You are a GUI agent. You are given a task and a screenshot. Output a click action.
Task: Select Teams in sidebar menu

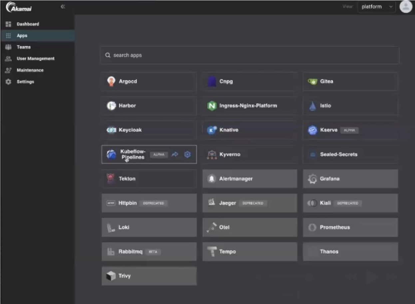24,47
